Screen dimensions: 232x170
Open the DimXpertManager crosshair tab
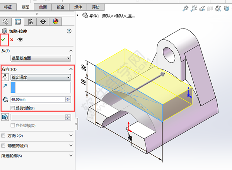(43, 22)
